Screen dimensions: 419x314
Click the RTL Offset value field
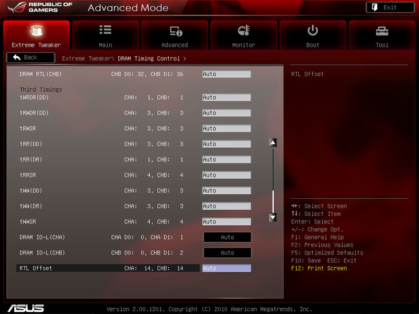226,268
